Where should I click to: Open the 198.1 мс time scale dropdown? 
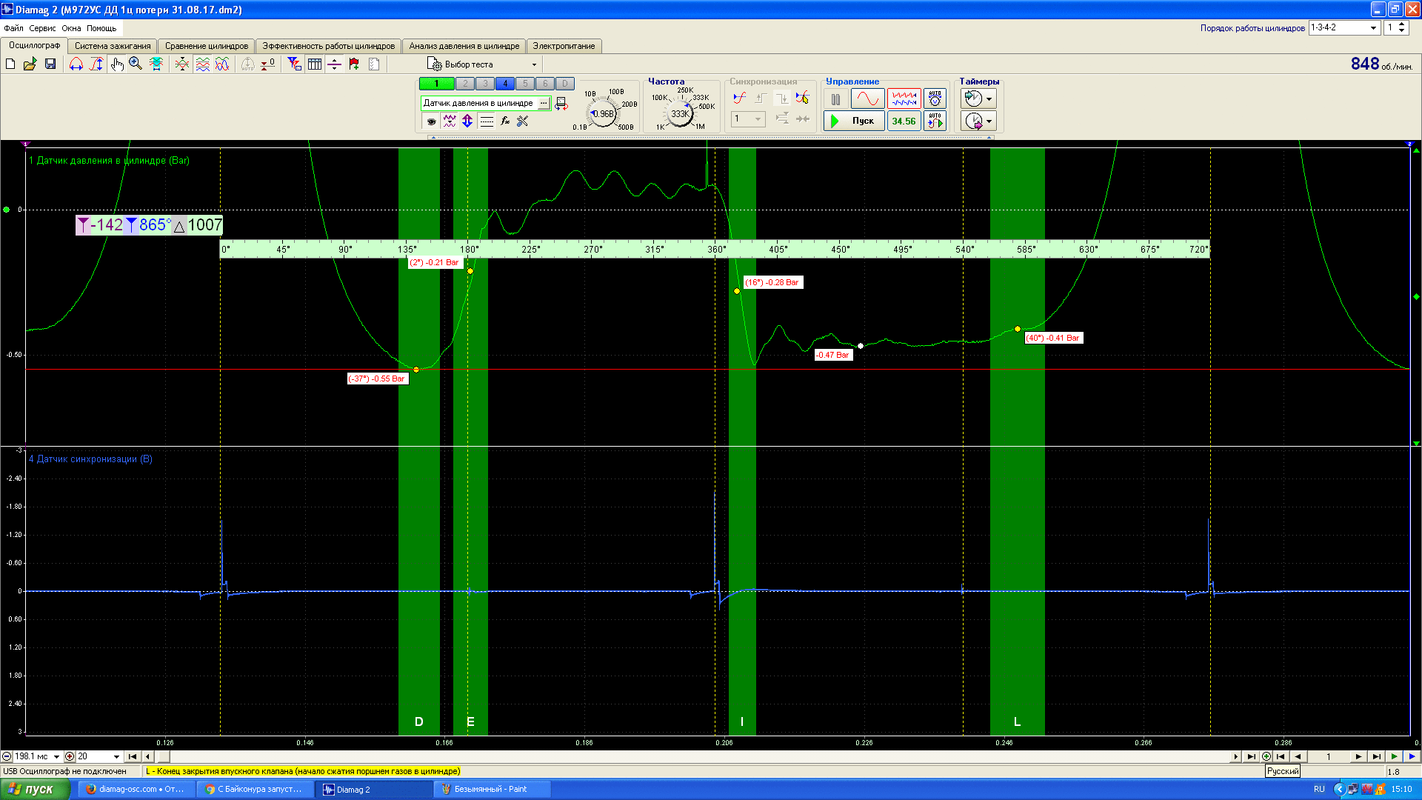pyautogui.click(x=56, y=757)
